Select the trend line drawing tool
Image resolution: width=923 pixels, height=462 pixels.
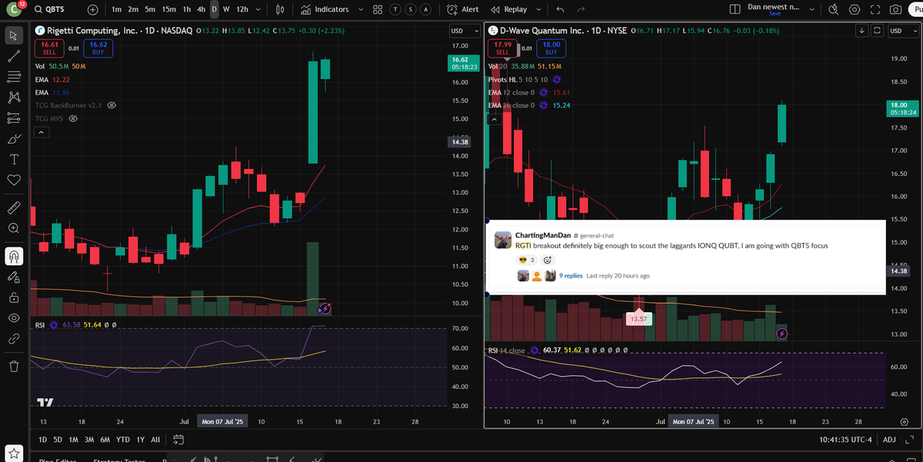pos(13,56)
